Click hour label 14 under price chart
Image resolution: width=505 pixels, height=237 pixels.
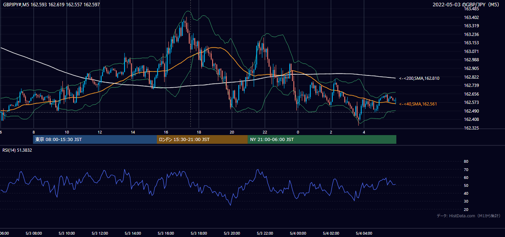[133, 132]
